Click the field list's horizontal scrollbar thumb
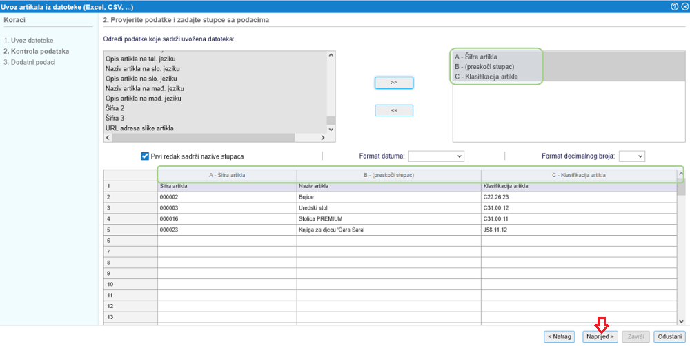 pyautogui.click(x=204, y=138)
